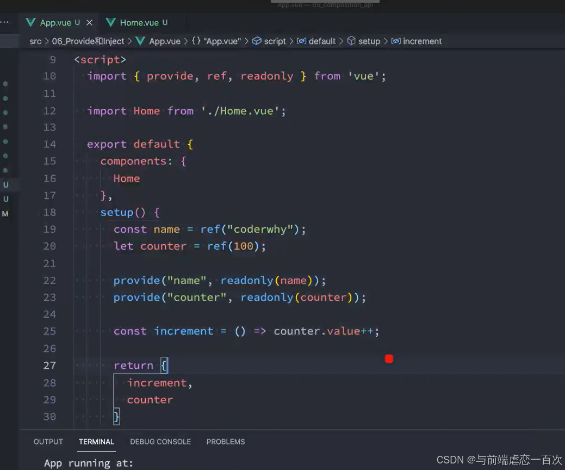
Task: Select script breadcrumb item
Action: [275, 41]
